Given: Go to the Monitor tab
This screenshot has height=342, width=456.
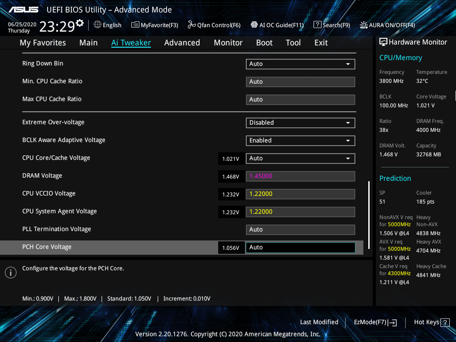Looking at the screenshot, I should (228, 43).
